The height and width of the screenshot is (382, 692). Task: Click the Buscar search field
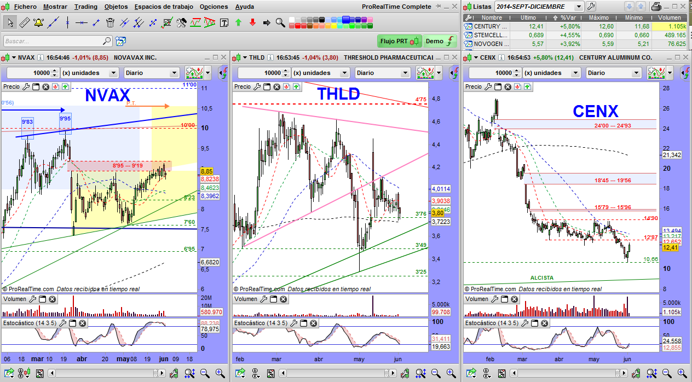click(x=57, y=41)
